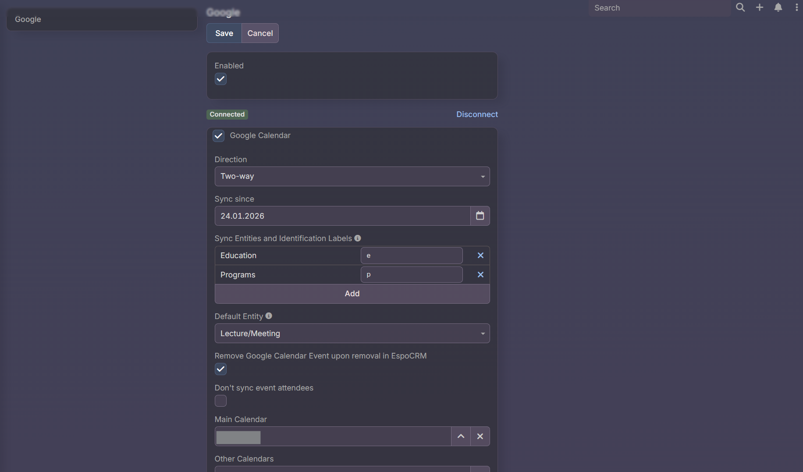Edit the Programs identification label field
This screenshot has height=472, width=803.
412,275
